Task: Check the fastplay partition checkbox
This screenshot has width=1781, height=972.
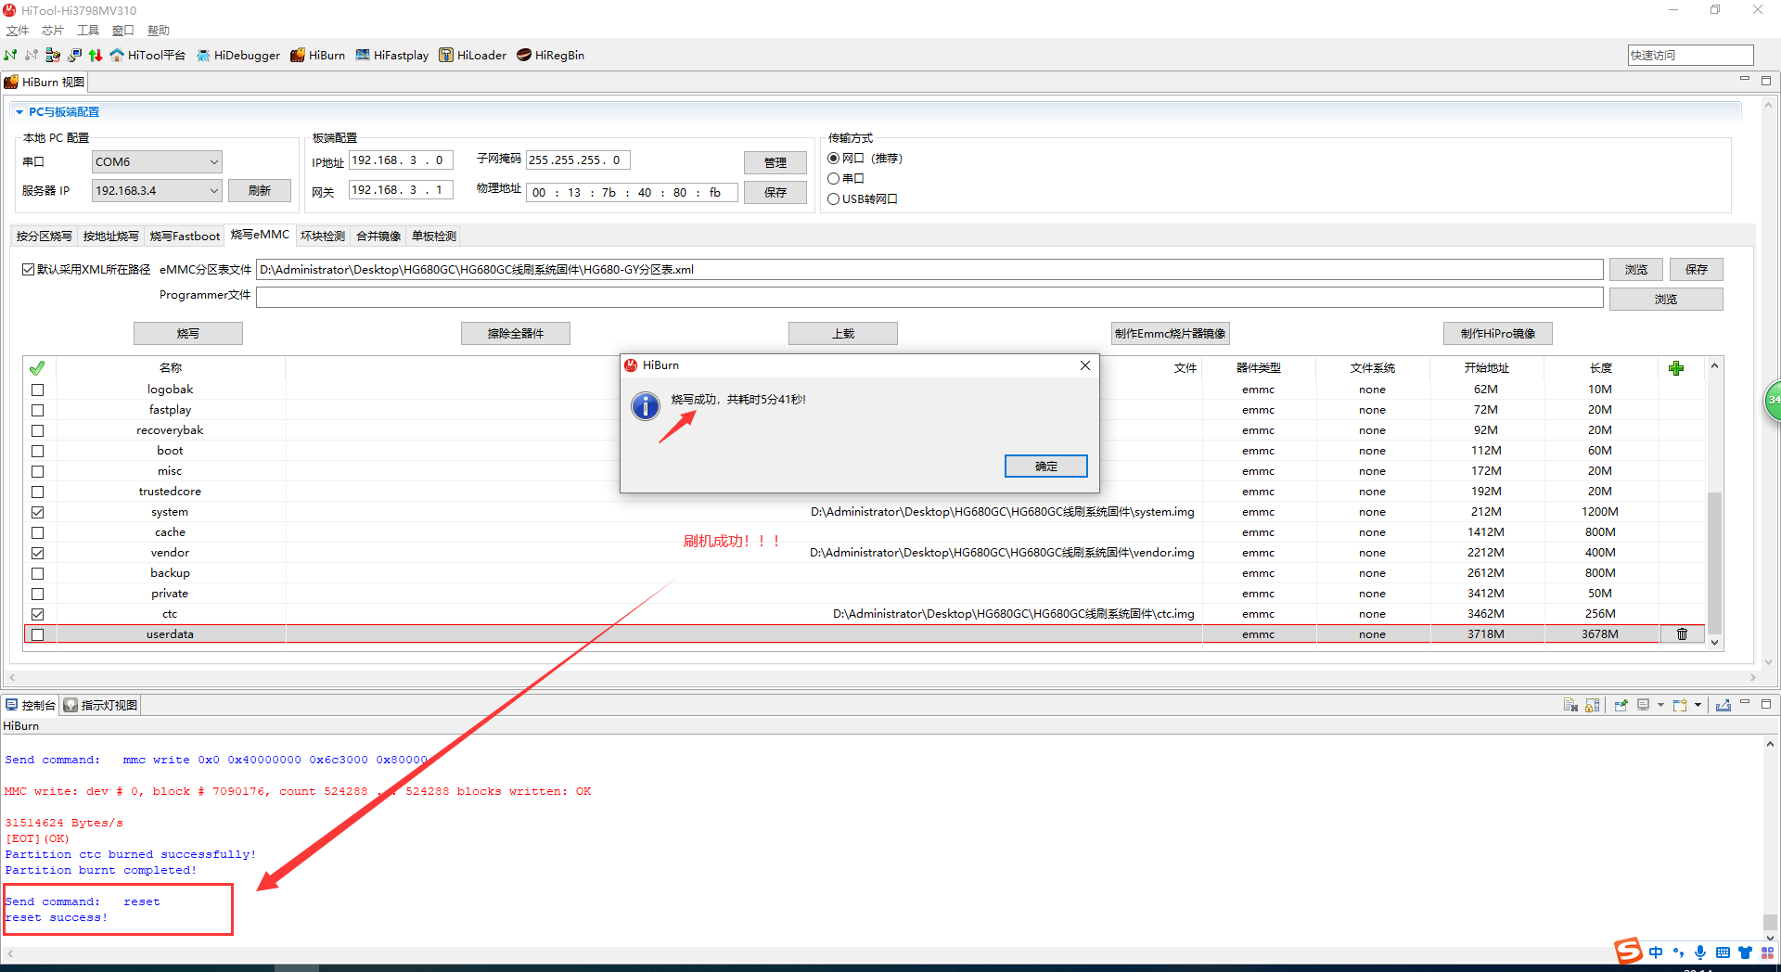Action: 38,410
